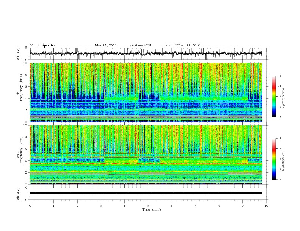Click inside the ch.2 spectrogram panel

(146, 155)
